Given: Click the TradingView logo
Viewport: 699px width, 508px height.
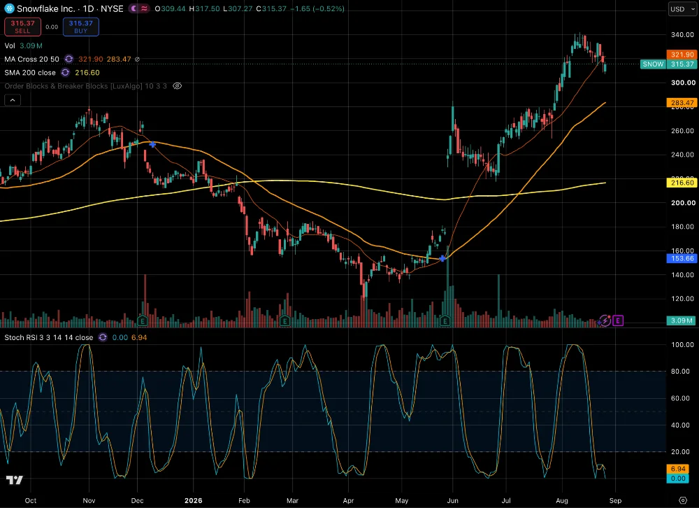Looking at the screenshot, I should tap(14, 480).
